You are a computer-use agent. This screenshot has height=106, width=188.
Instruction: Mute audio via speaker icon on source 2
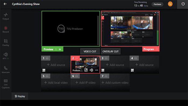(x=91, y=70)
